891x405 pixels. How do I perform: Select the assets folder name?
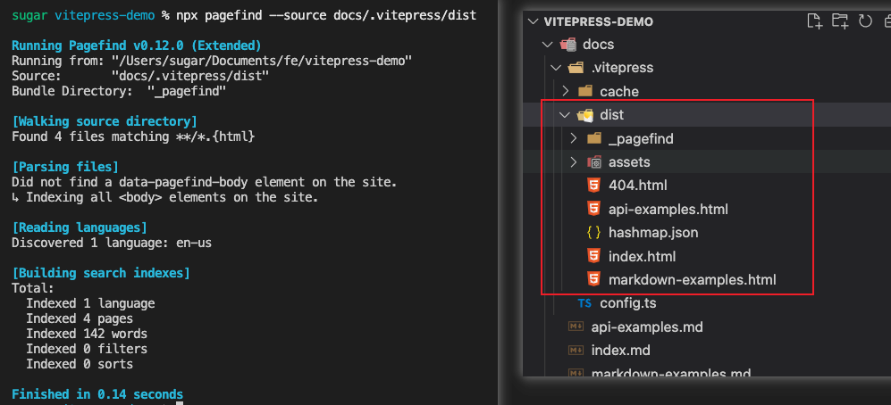tap(629, 162)
